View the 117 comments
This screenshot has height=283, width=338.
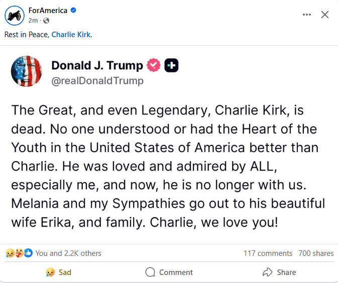point(268,253)
